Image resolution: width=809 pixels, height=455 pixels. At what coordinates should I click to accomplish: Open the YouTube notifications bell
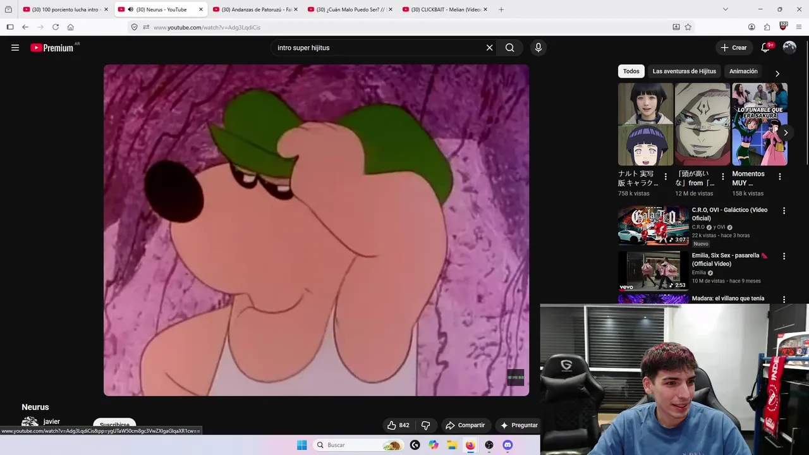coord(765,47)
